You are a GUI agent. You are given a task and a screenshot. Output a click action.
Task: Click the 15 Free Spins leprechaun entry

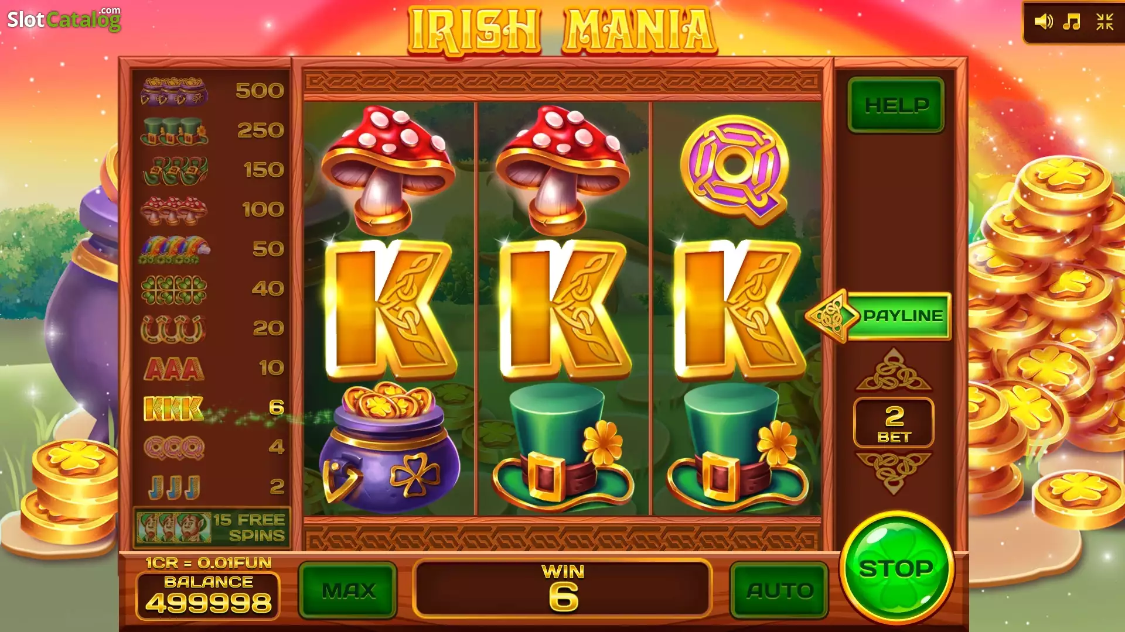pos(212,527)
